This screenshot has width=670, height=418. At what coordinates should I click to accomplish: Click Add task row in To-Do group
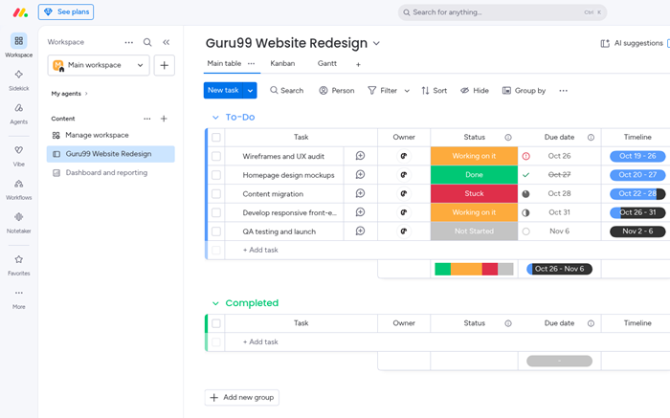260,251
